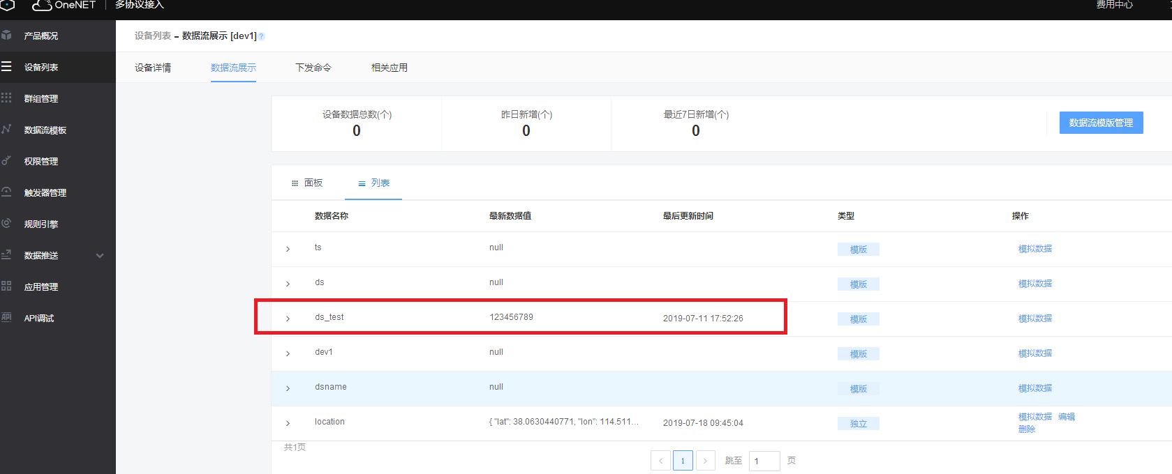Screen dimensions: 1172x474
Task: Select page 1 in pagination
Action: pos(683,461)
